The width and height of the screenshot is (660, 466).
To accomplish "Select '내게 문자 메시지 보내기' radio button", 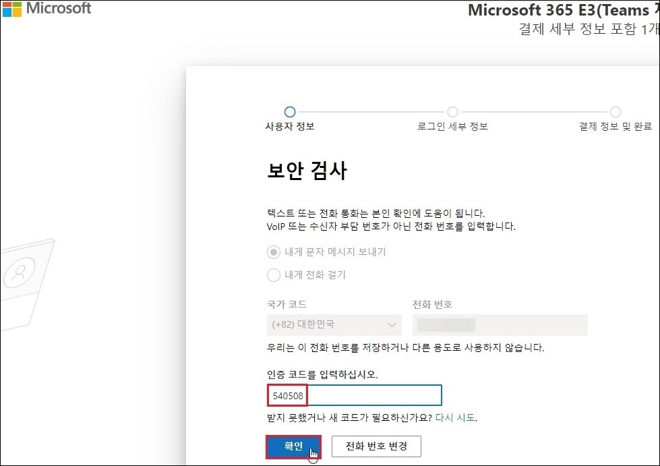I will [x=274, y=252].
